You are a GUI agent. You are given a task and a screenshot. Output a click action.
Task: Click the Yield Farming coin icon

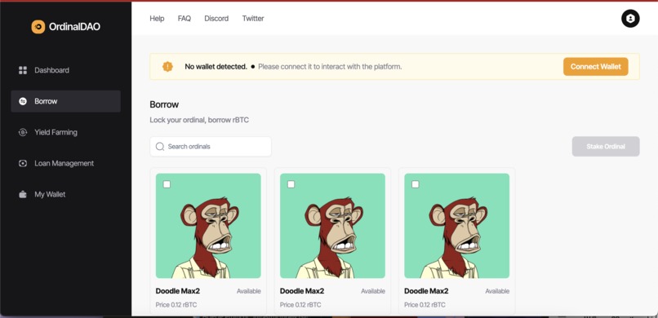23,132
